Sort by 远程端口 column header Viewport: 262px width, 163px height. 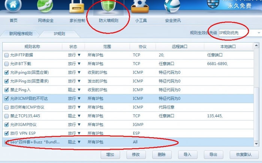180,47
